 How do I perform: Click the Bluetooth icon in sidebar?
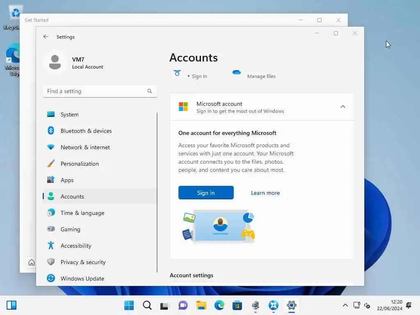point(50,131)
